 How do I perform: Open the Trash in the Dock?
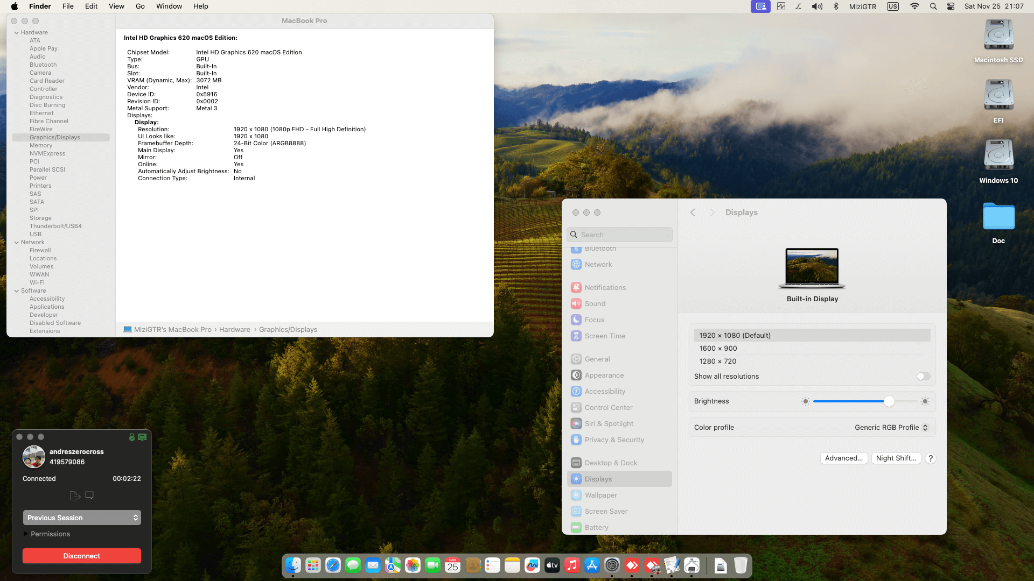click(x=740, y=565)
